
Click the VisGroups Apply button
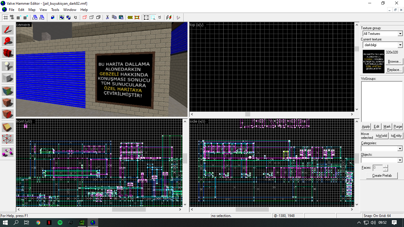coord(366,127)
